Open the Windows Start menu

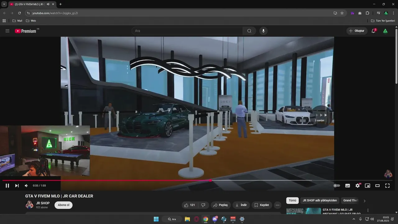[x=156, y=219]
